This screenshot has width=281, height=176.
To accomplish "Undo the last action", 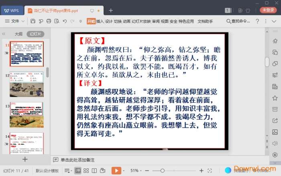I will point(65,21).
